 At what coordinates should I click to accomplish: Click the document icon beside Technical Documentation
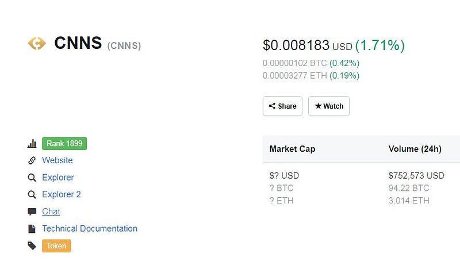32,229
